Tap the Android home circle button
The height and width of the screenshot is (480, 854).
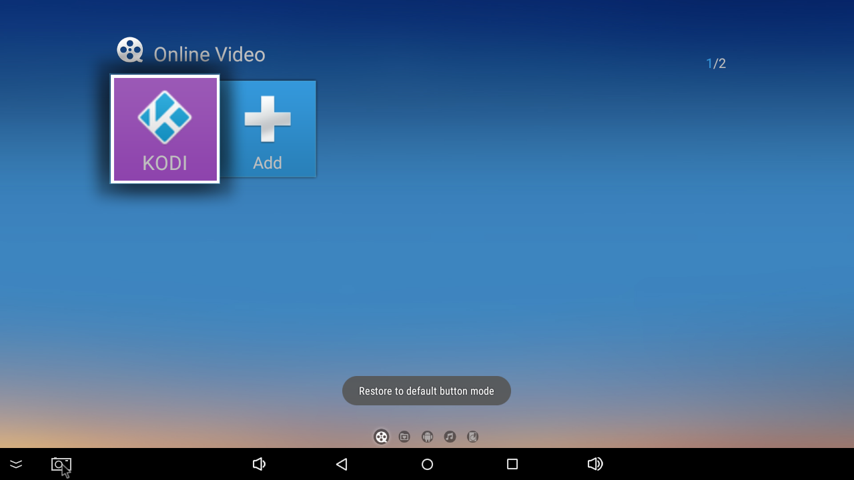[427, 464]
